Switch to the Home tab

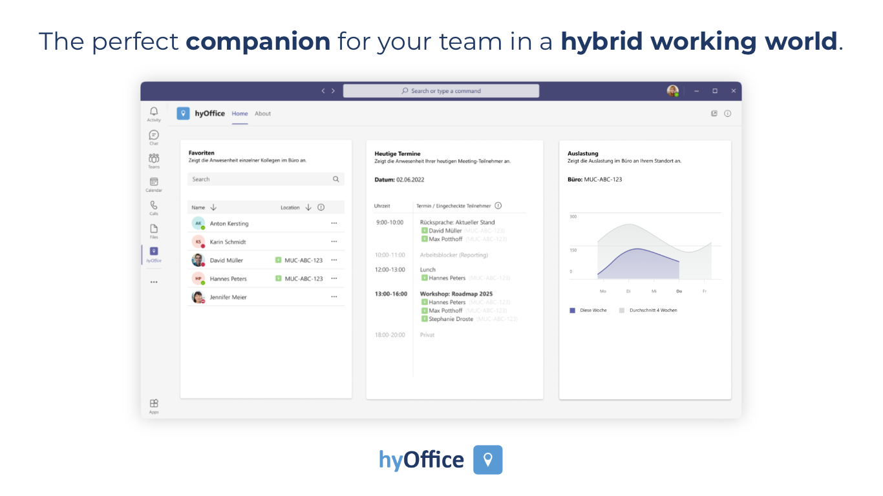[x=240, y=114]
